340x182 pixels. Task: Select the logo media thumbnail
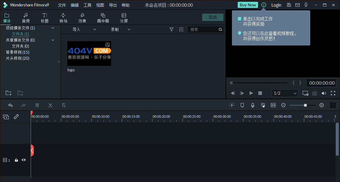pos(89,54)
